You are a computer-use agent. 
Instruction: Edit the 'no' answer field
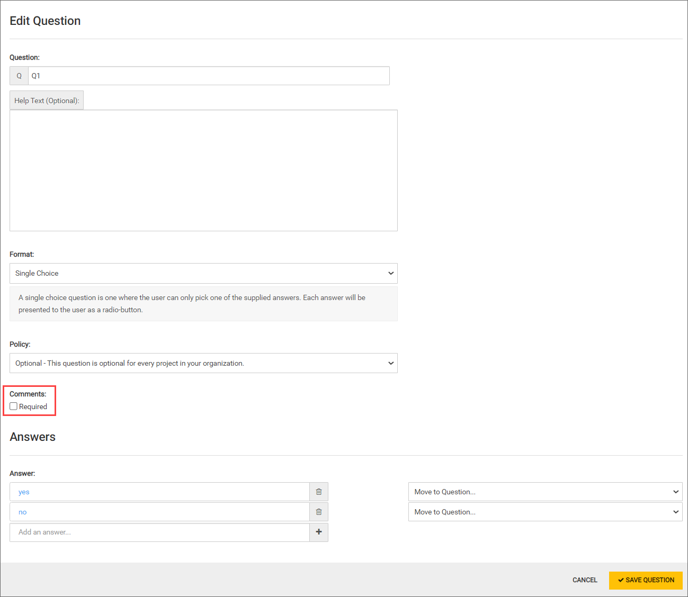pyautogui.click(x=159, y=512)
